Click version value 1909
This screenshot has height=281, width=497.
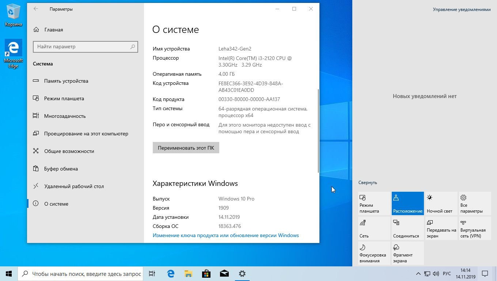(x=224, y=208)
